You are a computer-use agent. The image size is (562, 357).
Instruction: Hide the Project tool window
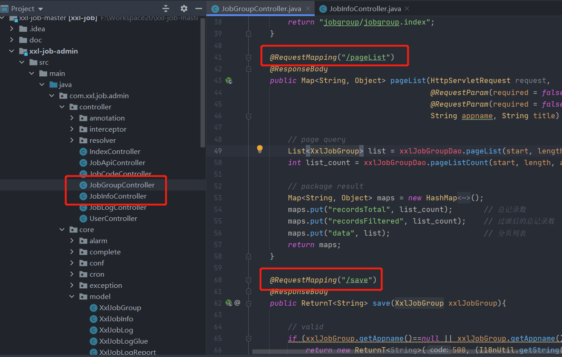[199, 8]
